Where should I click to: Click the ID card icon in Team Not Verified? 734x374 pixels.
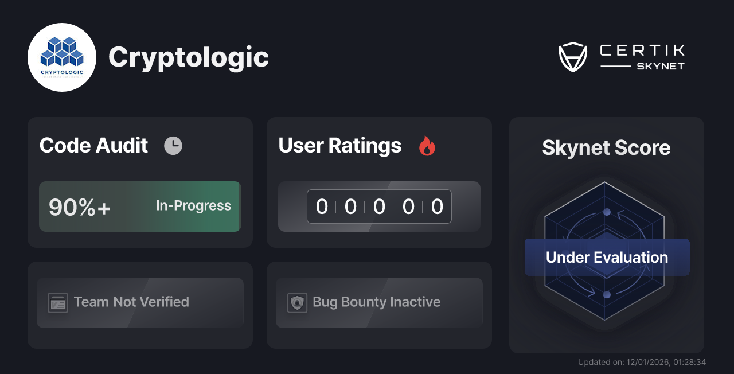click(x=57, y=302)
